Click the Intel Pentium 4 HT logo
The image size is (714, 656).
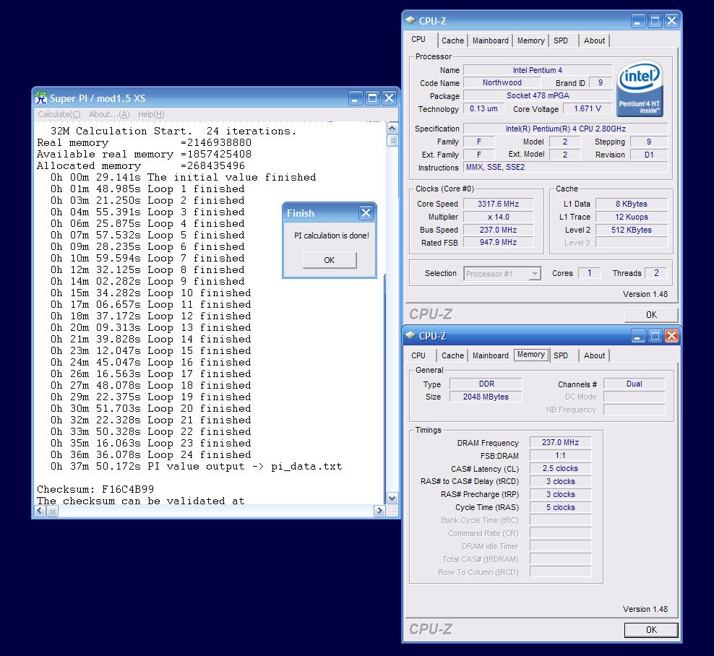(x=640, y=89)
